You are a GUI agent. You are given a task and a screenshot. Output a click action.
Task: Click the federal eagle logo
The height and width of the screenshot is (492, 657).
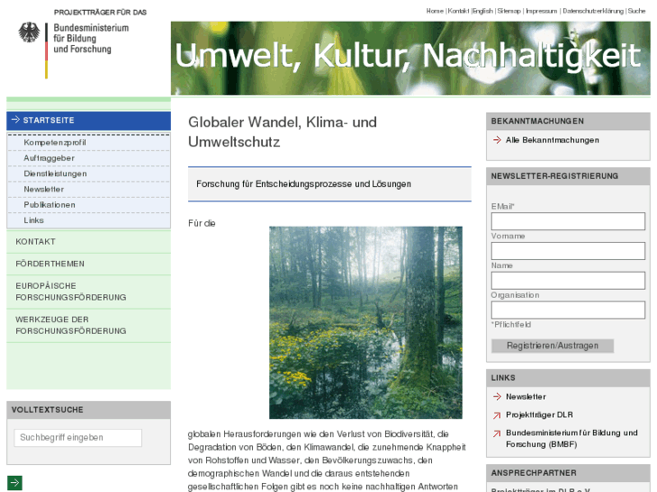[29, 32]
